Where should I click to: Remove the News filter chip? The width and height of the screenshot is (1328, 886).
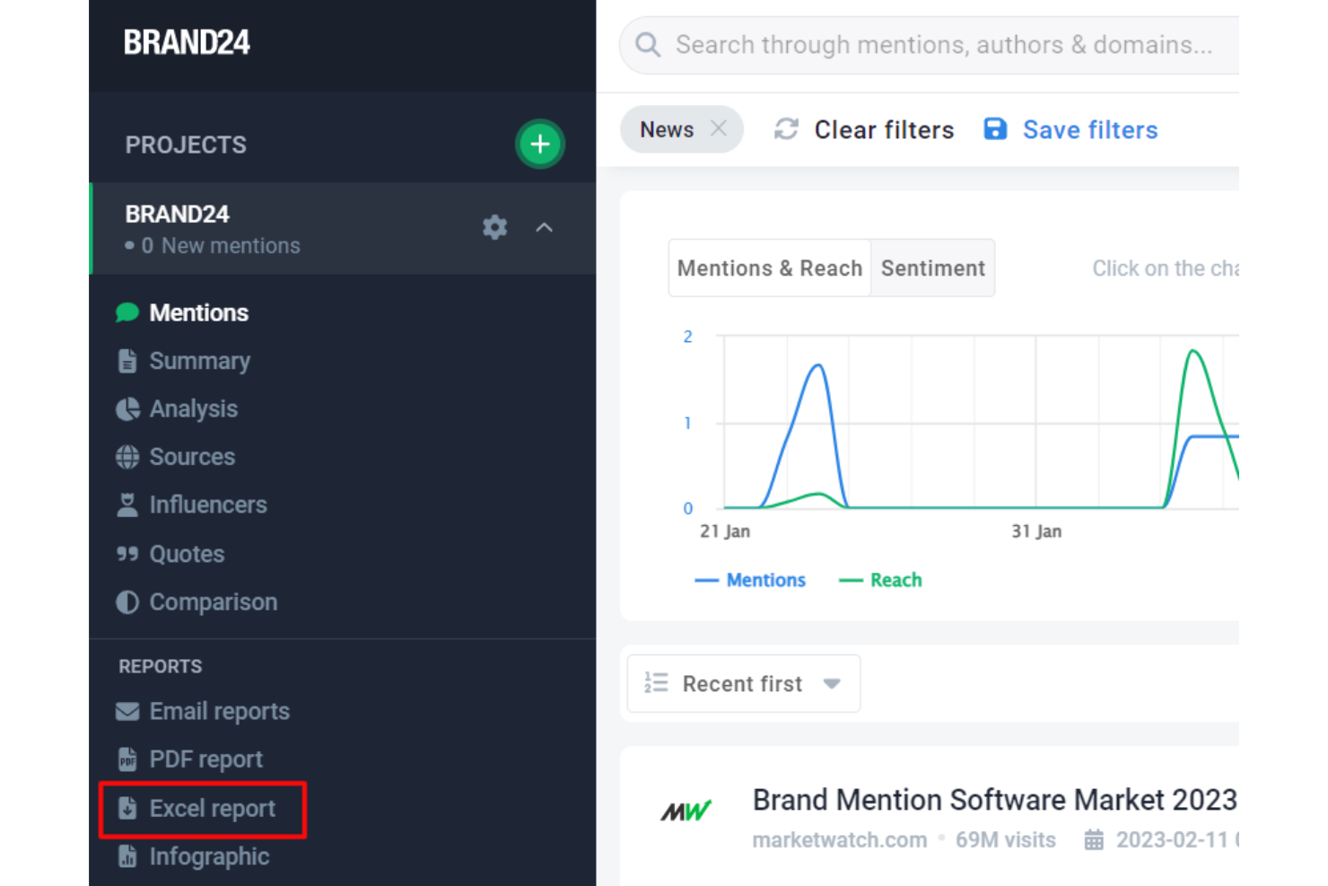[718, 128]
